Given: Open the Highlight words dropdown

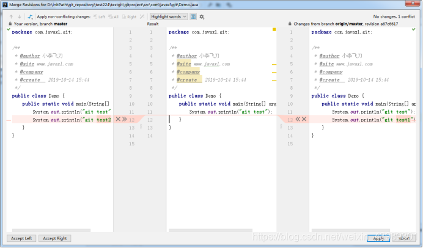Looking at the screenshot, I should point(169,16).
